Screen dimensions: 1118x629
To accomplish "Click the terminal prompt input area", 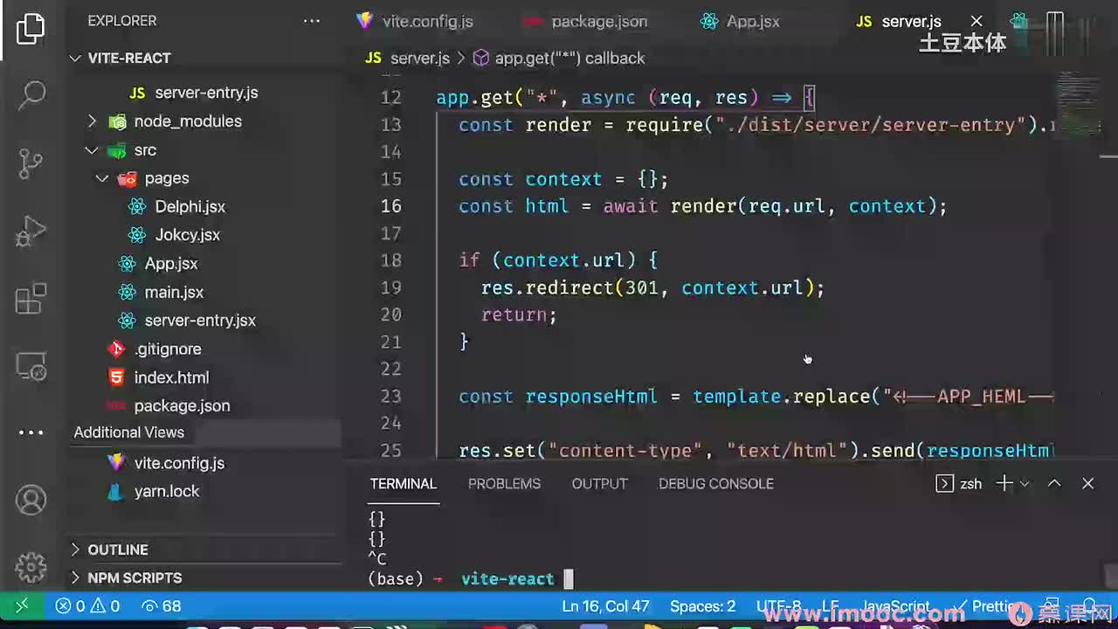I will 568,579.
